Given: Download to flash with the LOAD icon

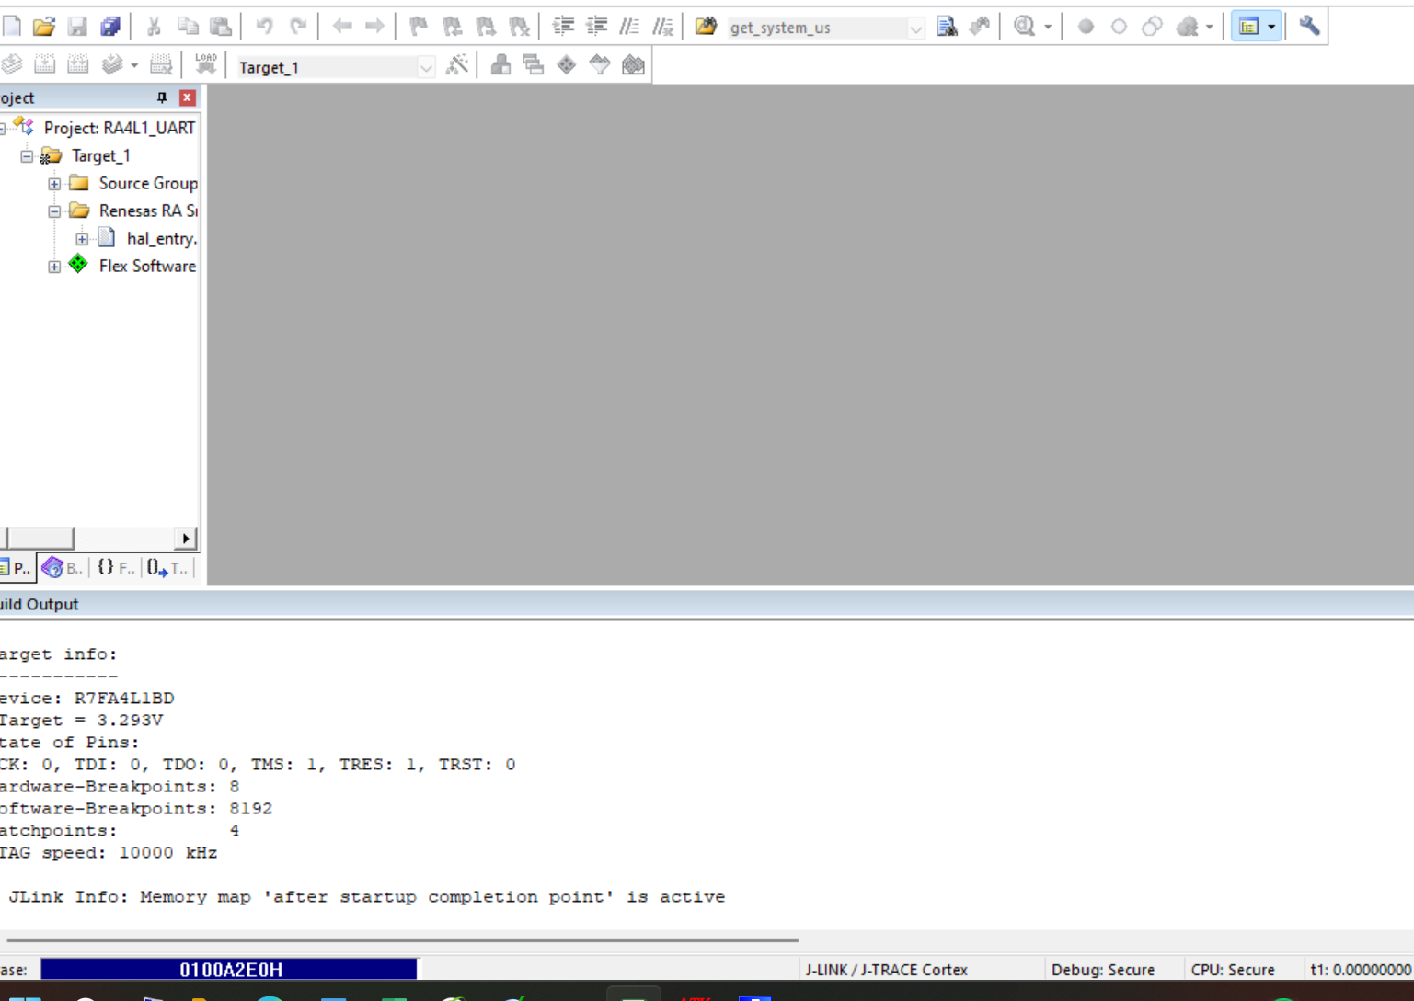Looking at the screenshot, I should coord(206,64).
